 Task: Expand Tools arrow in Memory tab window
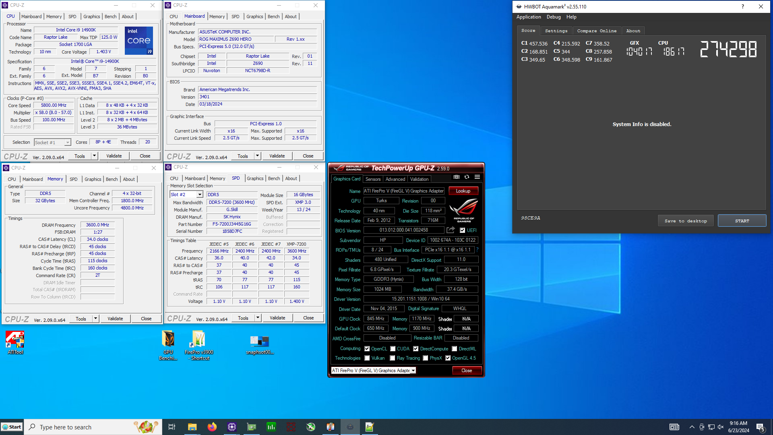(96, 319)
